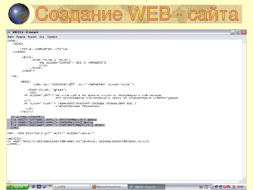Click the vertical scrollbar up arrow
This screenshot has height=190, width=253.
coord(244,41)
